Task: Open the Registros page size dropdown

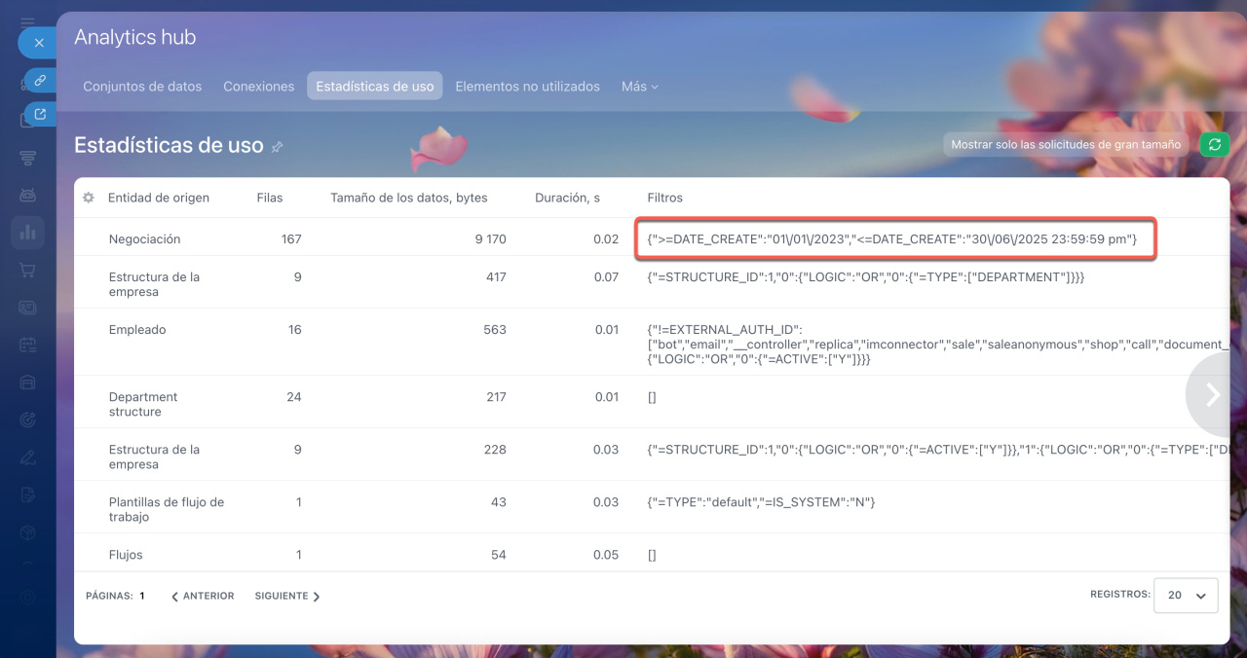Action: pos(1185,595)
